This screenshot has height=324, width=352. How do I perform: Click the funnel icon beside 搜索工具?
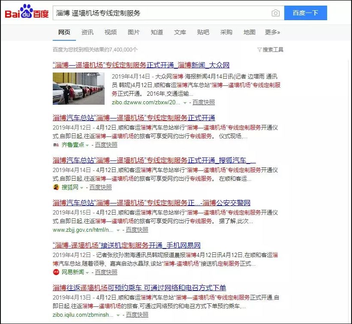pos(259,50)
